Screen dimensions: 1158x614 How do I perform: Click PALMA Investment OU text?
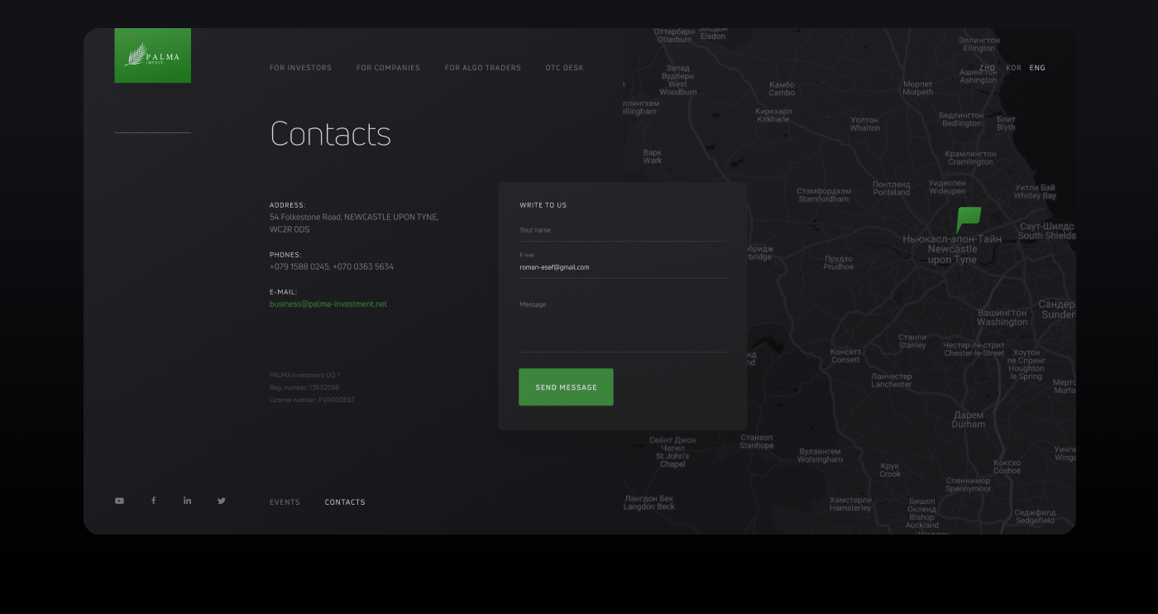(x=304, y=375)
